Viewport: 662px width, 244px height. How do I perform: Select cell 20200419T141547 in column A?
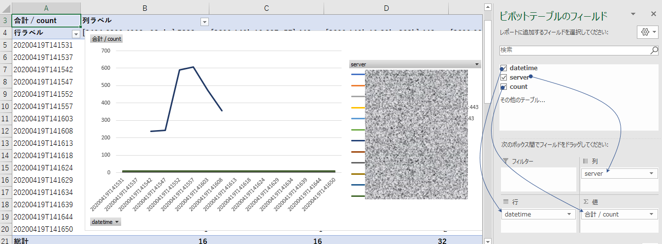(46, 82)
